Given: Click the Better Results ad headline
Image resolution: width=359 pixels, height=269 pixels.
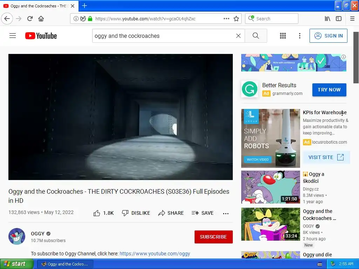Looking at the screenshot, I should coord(279,85).
